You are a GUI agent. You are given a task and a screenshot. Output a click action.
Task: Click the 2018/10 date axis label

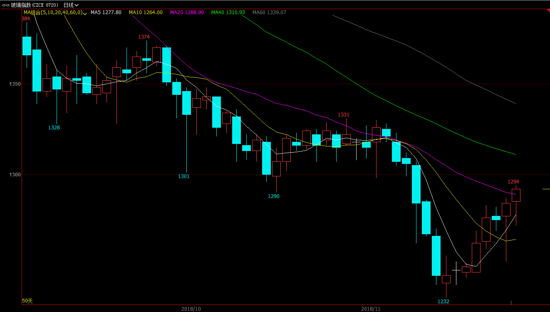click(x=191, y=309)
